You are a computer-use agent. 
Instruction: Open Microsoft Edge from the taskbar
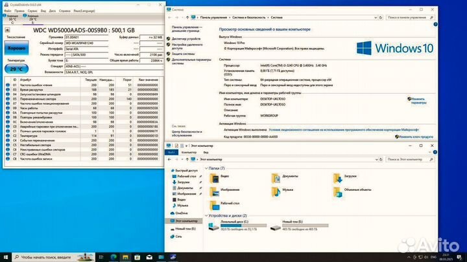pos(114,257)
